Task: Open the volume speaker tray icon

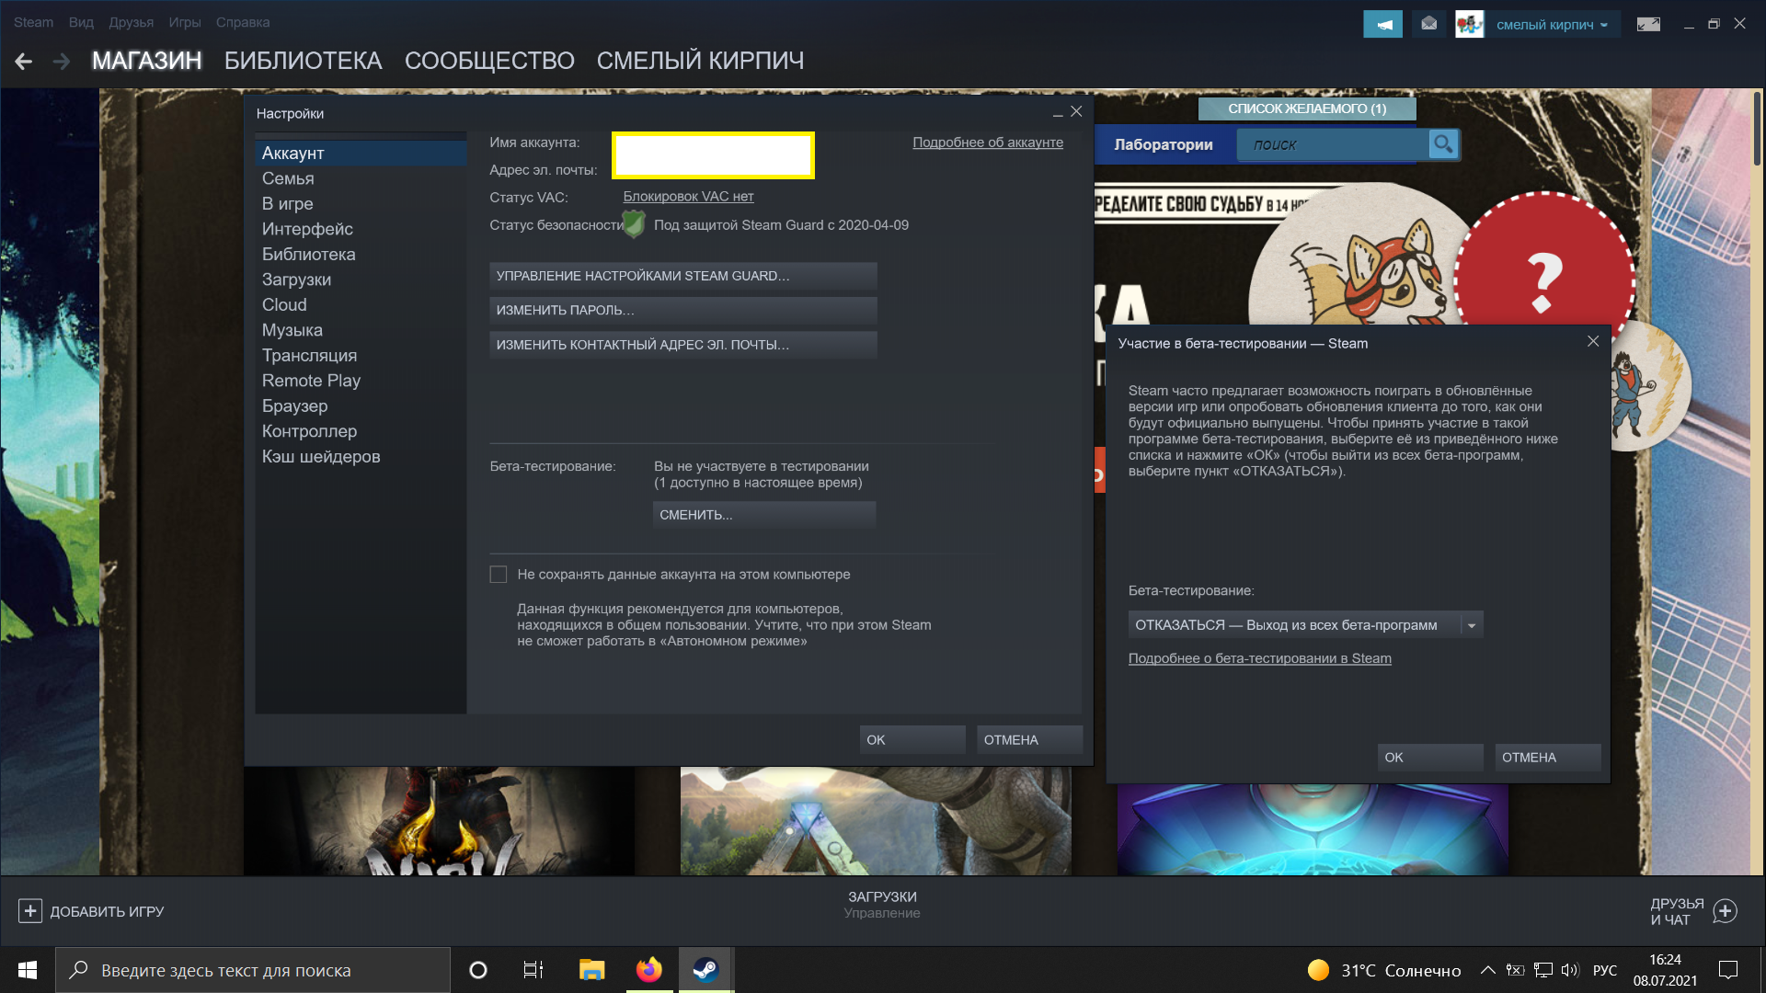Action: point(1570,970)
